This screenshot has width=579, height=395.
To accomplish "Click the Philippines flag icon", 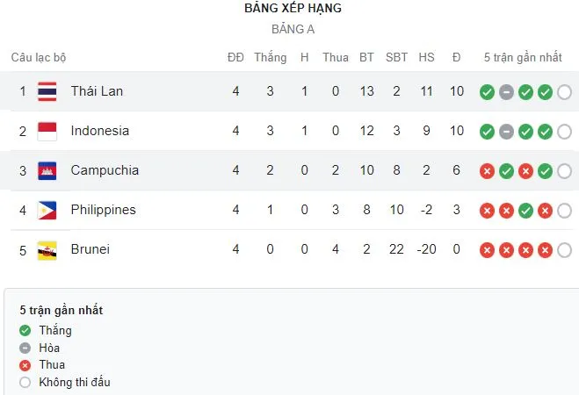I will (x=47, y=210).
